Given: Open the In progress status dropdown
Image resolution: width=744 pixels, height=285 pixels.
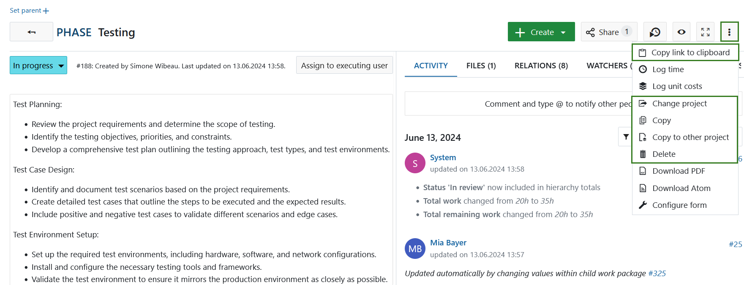Looking at the screenshot, I should 38,65.
